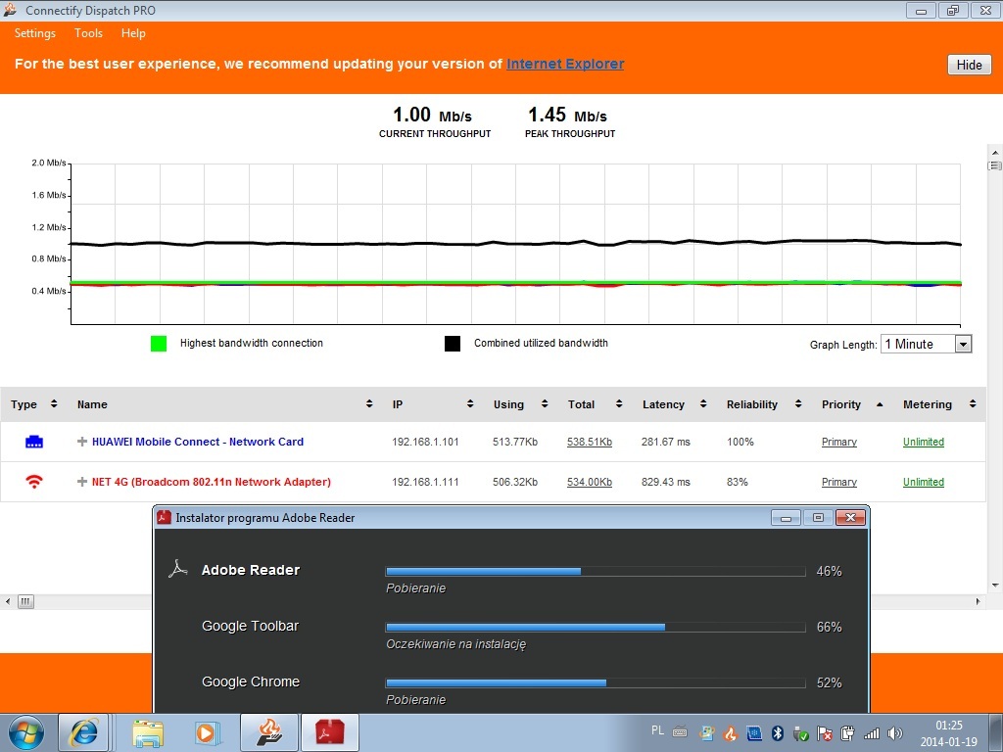Open the Windows Start menu
Image resolution: width=1003 pixels, height=752 pixels.
26,732
